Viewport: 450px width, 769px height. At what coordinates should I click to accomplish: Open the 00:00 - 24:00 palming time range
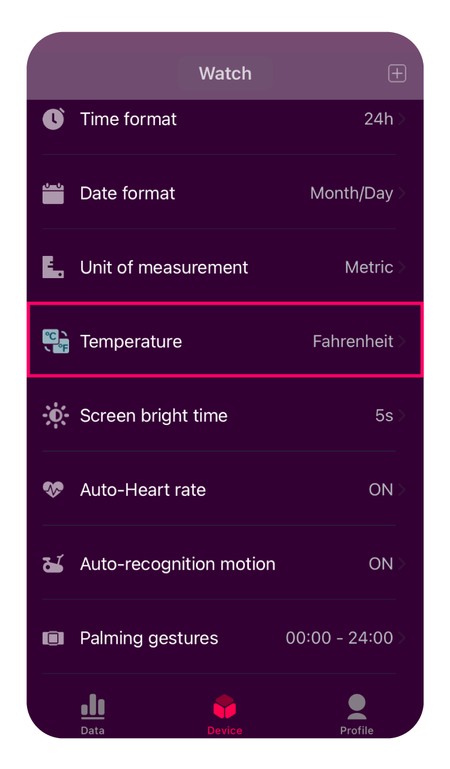click(340, 638)
